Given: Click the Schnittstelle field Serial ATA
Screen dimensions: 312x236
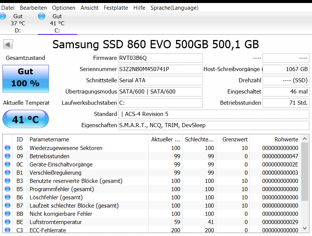Looking at the screenshot, I should [x=160, y=80].
